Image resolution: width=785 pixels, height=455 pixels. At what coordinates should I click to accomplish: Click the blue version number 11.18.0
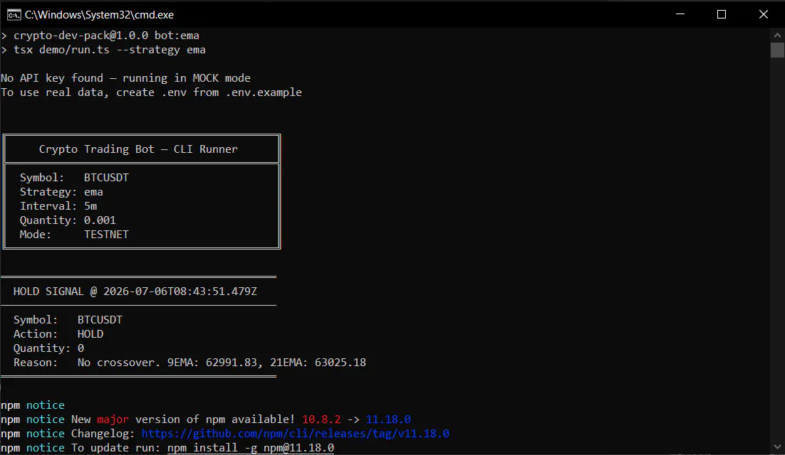[388, 419]
